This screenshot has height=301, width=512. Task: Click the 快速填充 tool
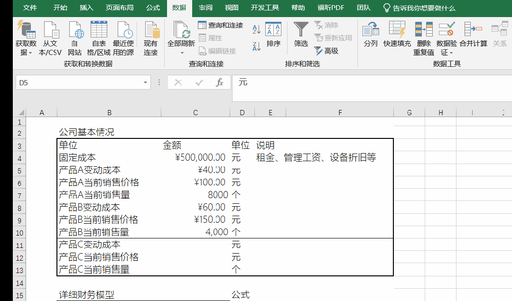397,35
